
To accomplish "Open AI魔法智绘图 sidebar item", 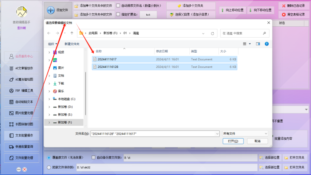I will 22,79.
